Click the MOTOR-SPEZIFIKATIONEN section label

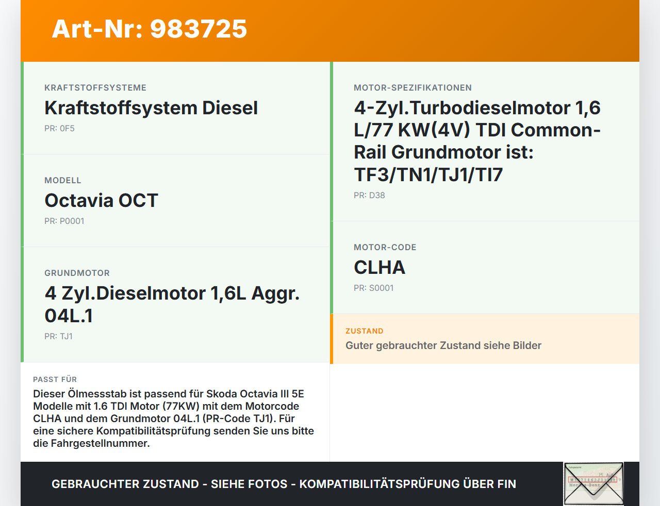[x=412, y=88]
